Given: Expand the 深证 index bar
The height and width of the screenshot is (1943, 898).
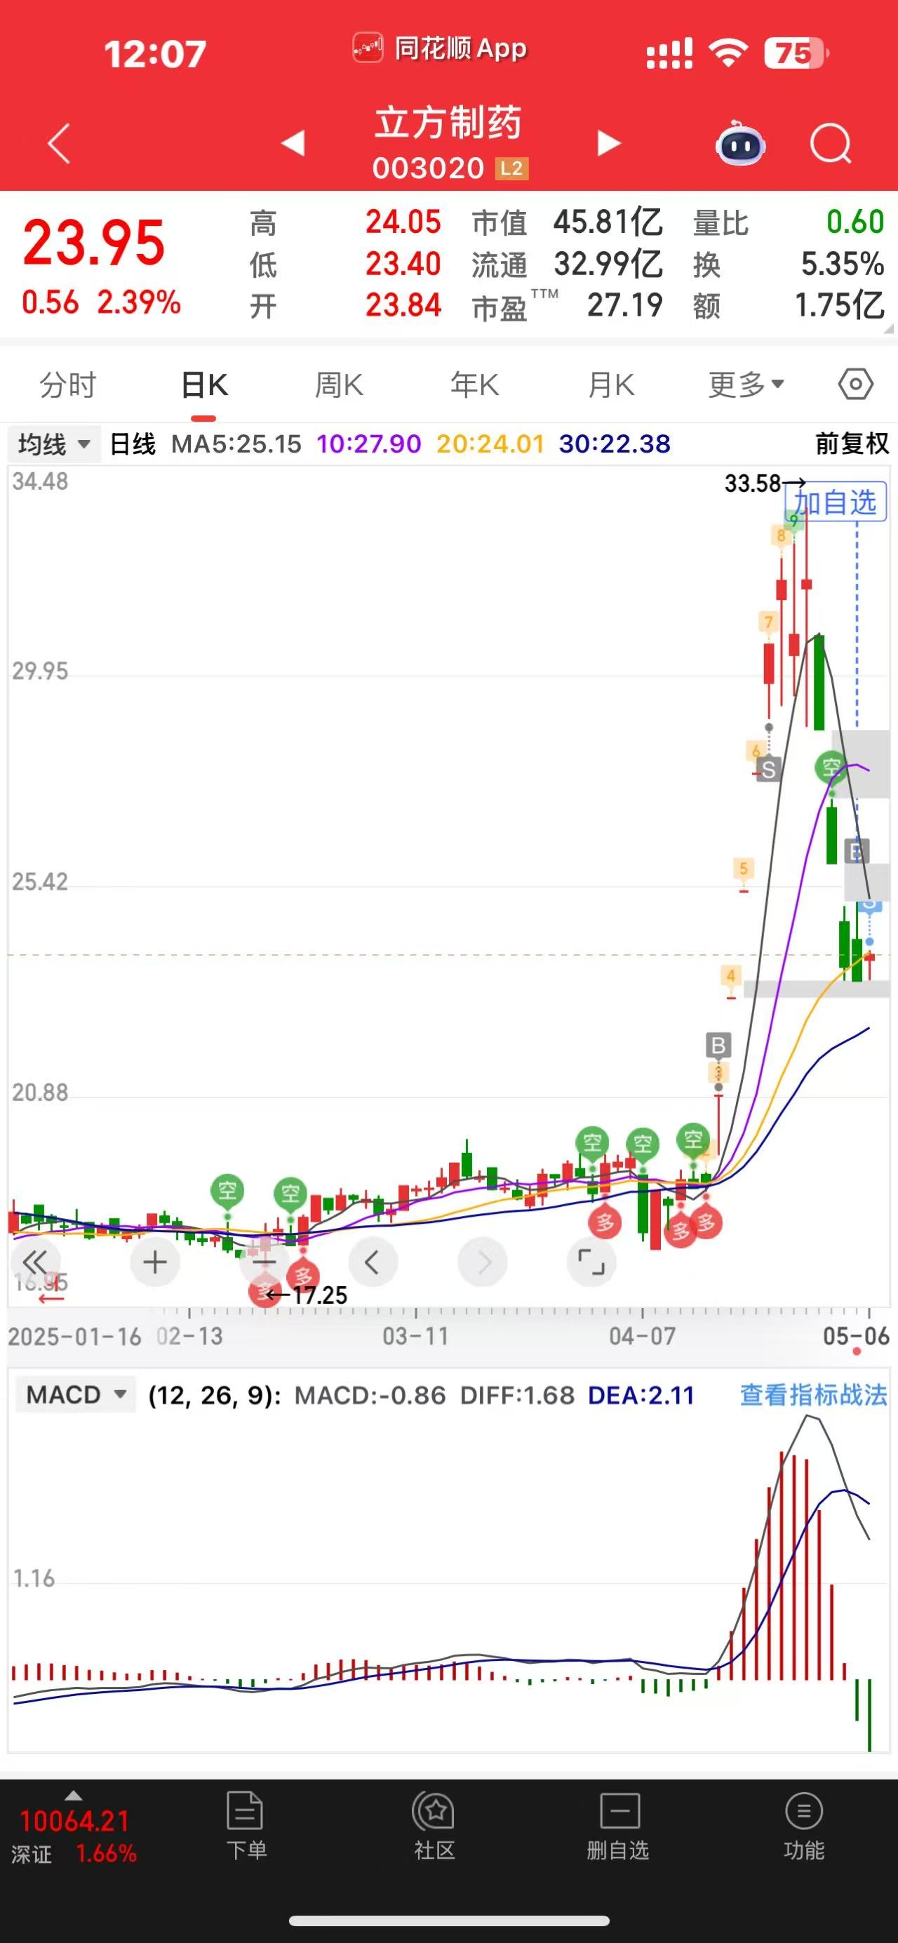Looking at the screenshot, I should tap(74, 1829).
